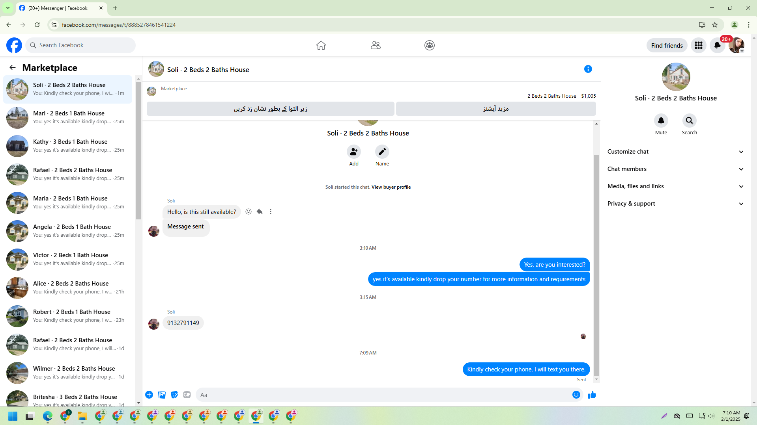Open a new browser tab
This screenshot has width=757, height=425.
(x=115, y=8)
